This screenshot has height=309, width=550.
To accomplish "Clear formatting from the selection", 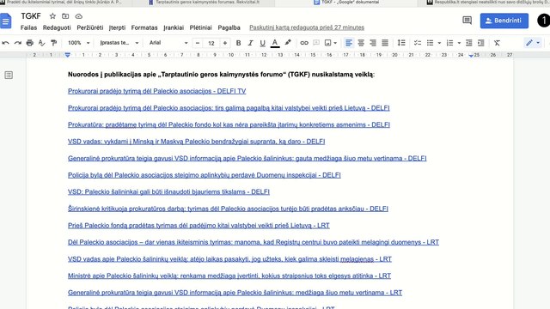I will [x=497, y=43].
